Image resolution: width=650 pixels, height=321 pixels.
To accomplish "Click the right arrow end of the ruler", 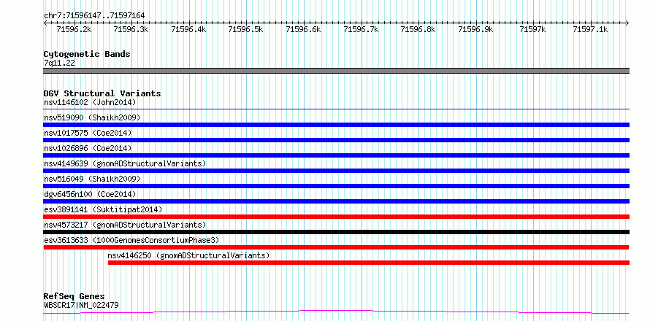I will [627, 23].
